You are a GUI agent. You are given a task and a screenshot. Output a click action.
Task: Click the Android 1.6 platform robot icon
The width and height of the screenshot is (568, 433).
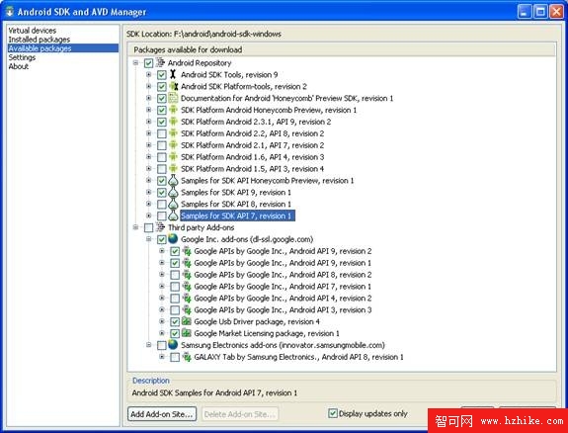[x=174, y=157]
